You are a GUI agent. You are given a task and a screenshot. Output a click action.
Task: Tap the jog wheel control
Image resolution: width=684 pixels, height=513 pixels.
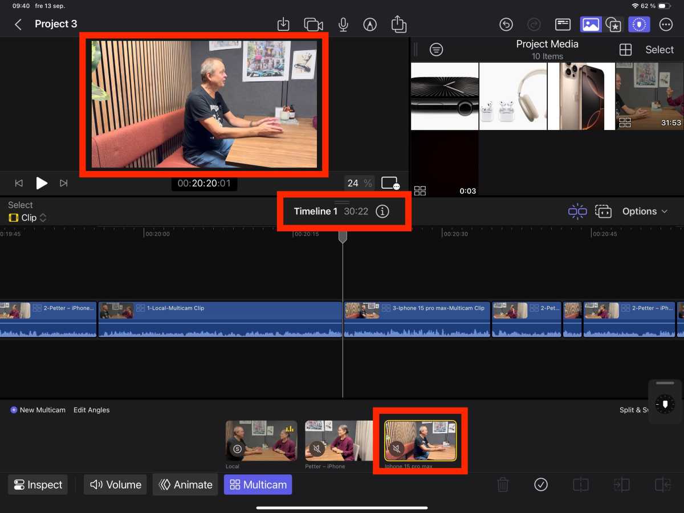pyautogui.click(x=665, y=404)
